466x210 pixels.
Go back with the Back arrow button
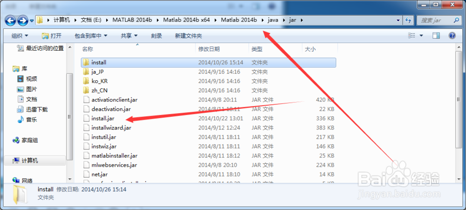(x=10, y=20)
